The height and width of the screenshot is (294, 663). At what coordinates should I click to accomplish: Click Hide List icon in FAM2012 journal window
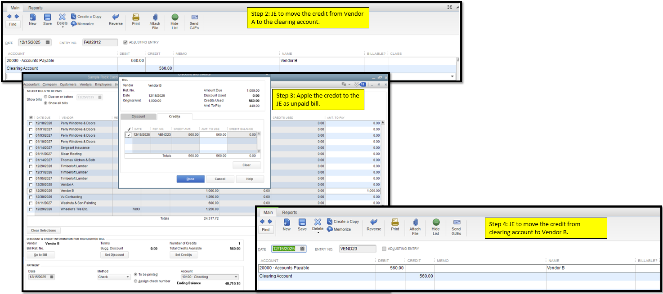tap(175, 17)
